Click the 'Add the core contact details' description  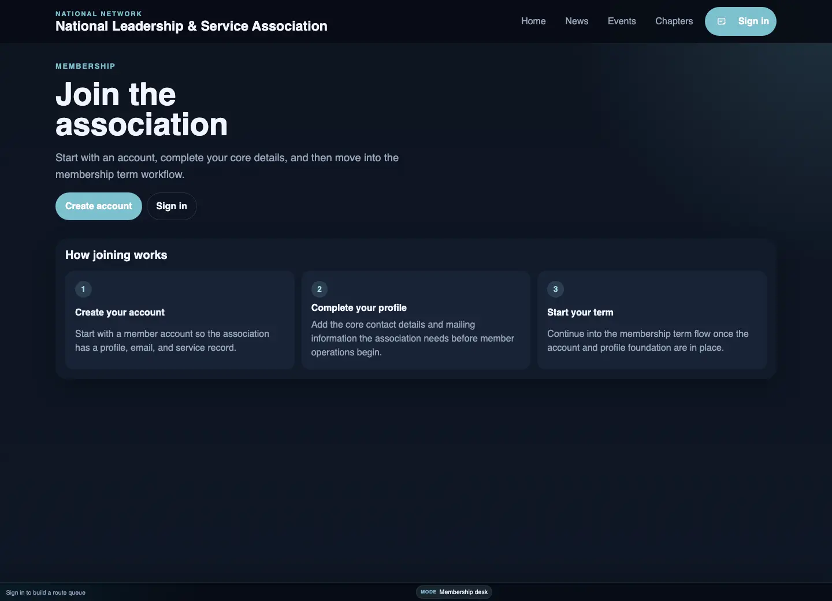click(x=413, y=339)
